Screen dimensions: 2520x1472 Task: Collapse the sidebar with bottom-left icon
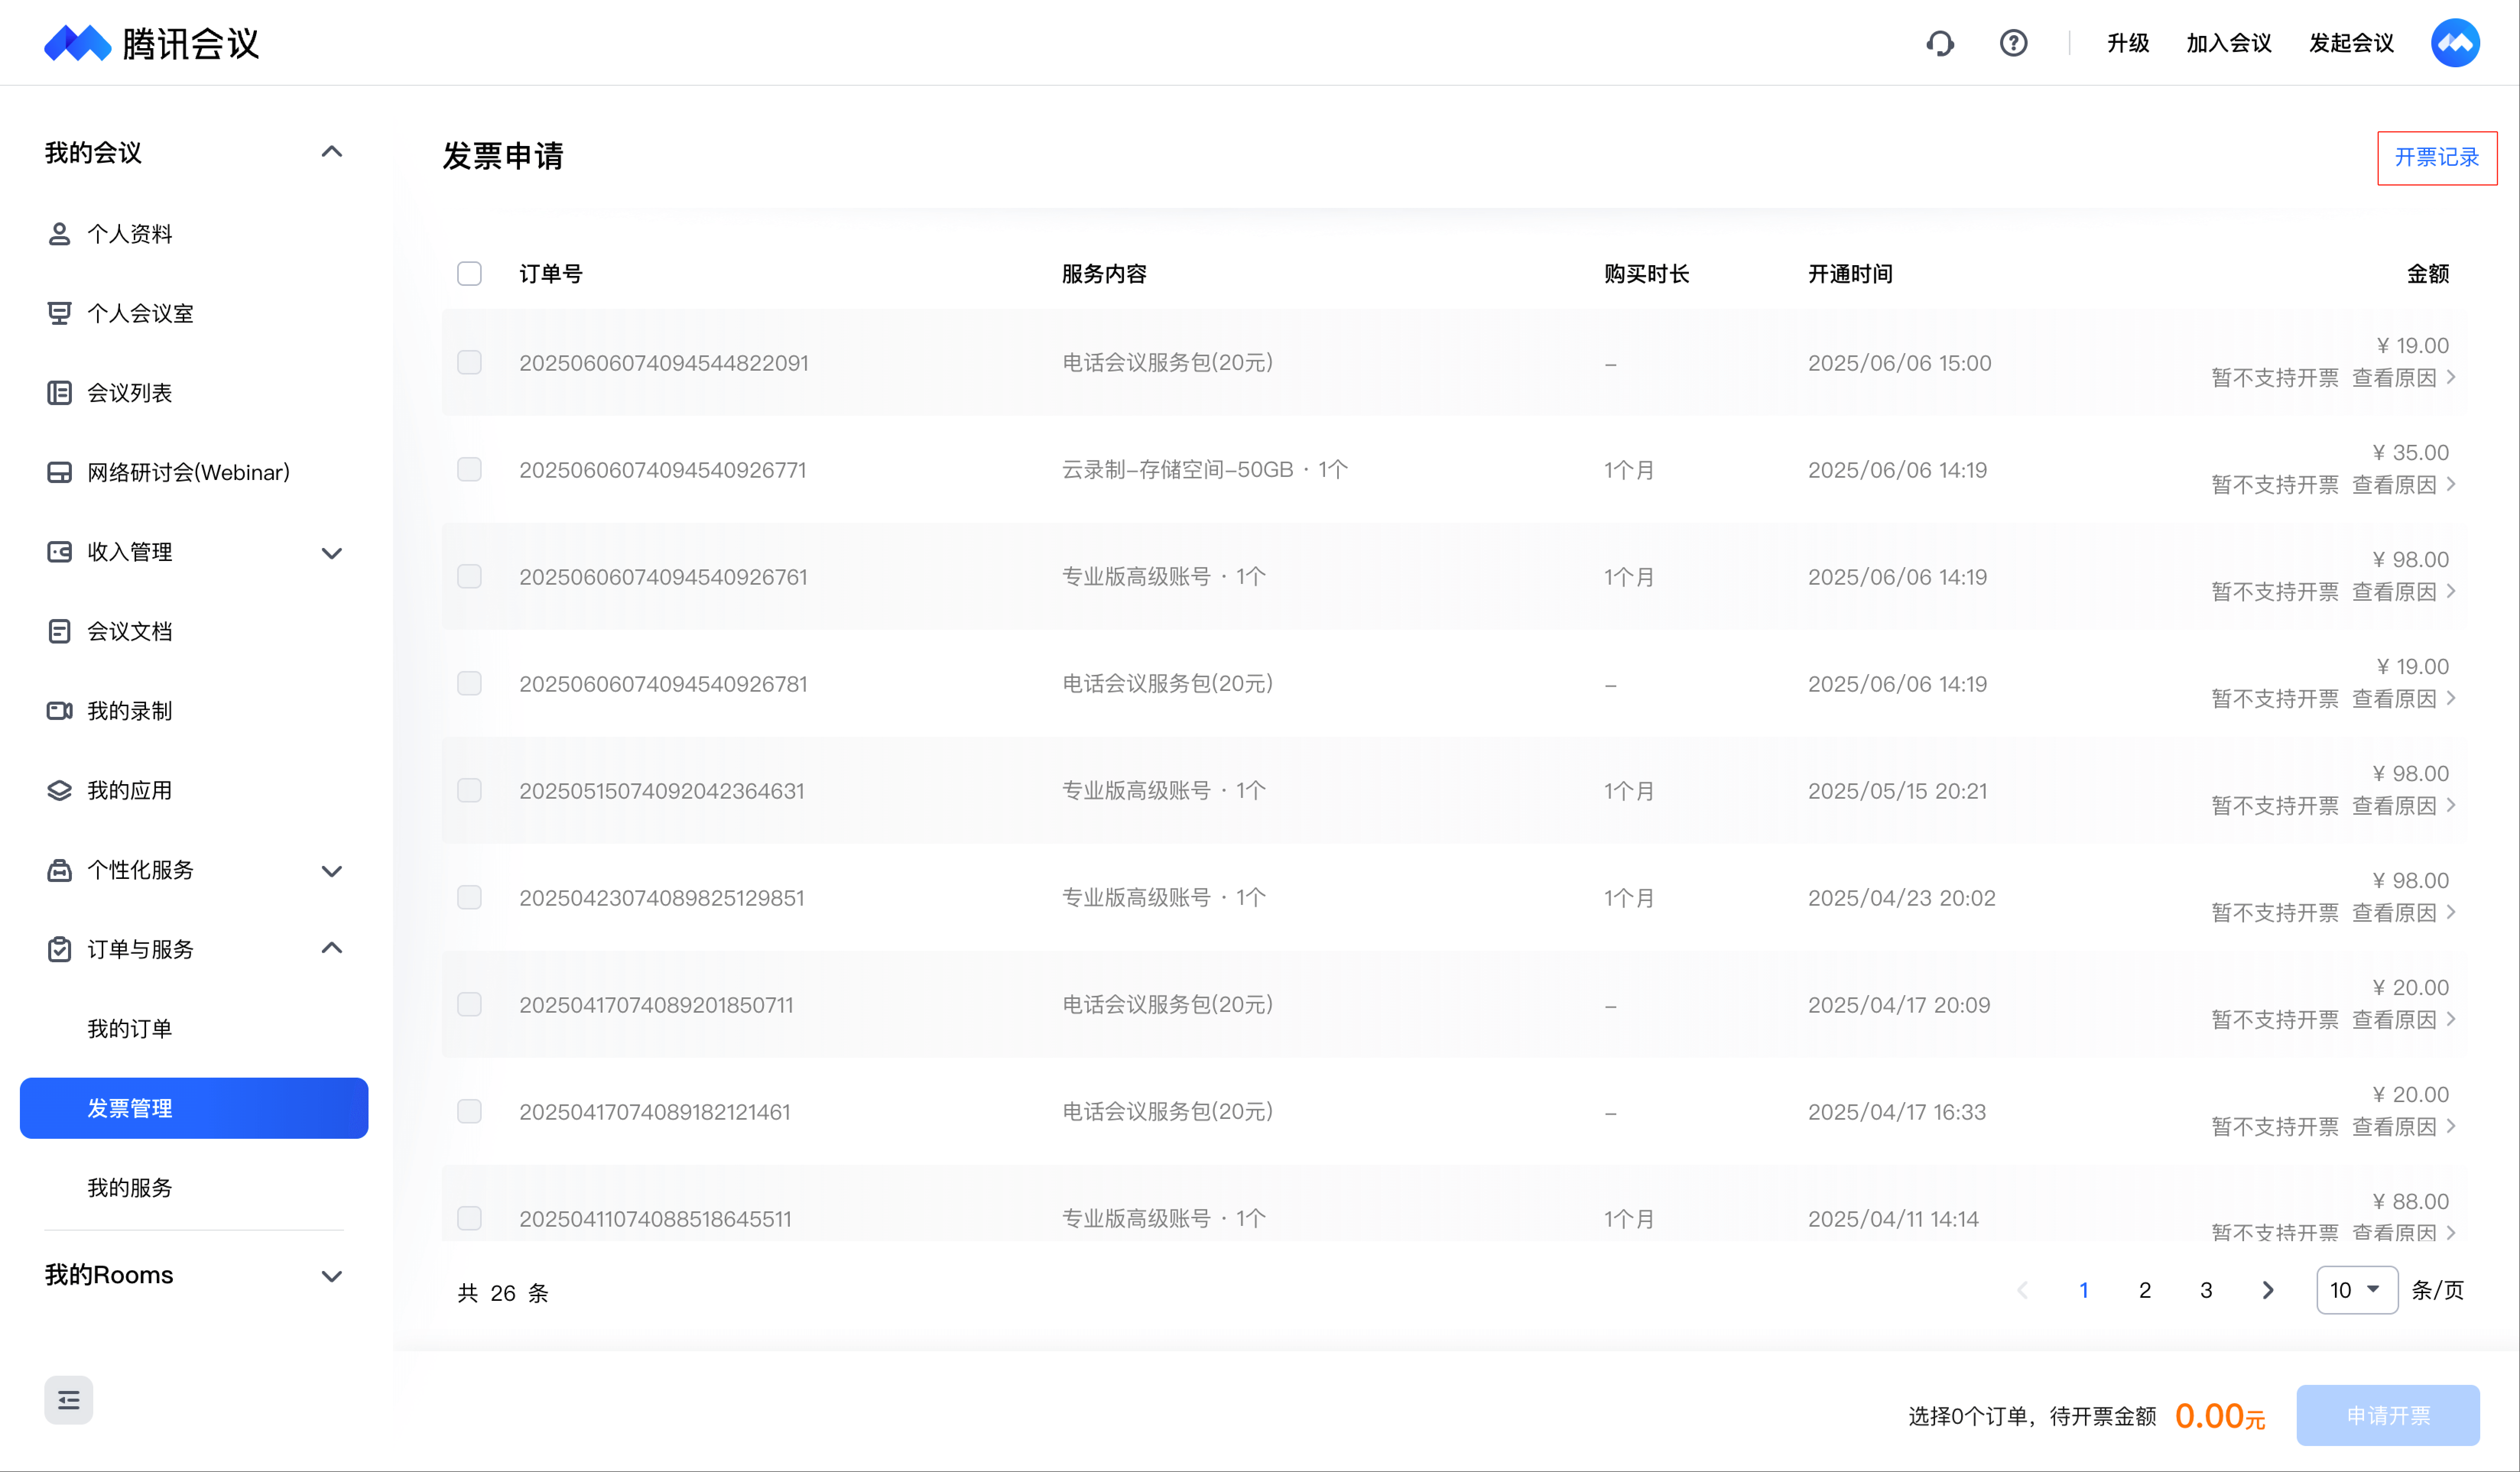coord(68,1400)
